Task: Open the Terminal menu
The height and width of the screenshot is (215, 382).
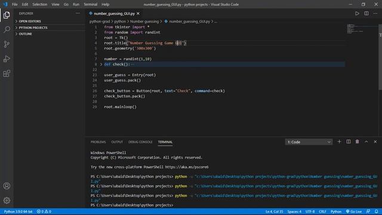Action: coord(90,4)
